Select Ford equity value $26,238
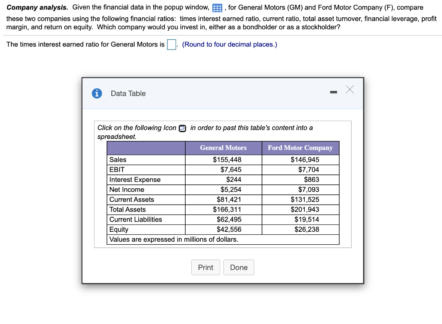The image size is (442, 324). (x=307, y=230)
